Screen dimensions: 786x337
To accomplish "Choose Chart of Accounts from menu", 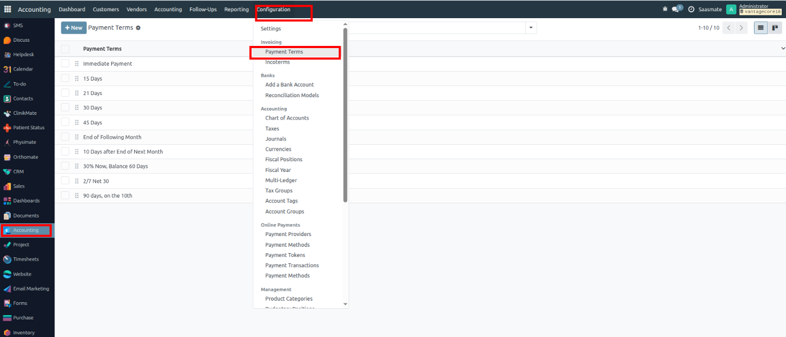I will [x=287, y=118].
